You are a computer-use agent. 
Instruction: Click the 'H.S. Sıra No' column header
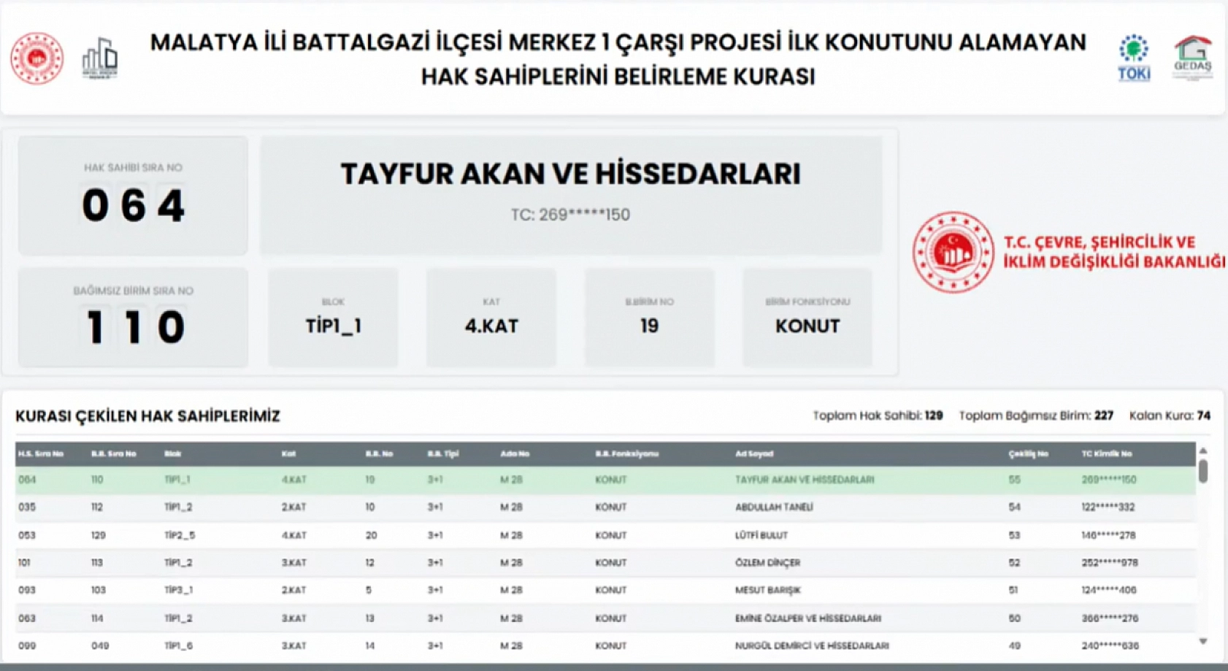(x=41, y=453)
